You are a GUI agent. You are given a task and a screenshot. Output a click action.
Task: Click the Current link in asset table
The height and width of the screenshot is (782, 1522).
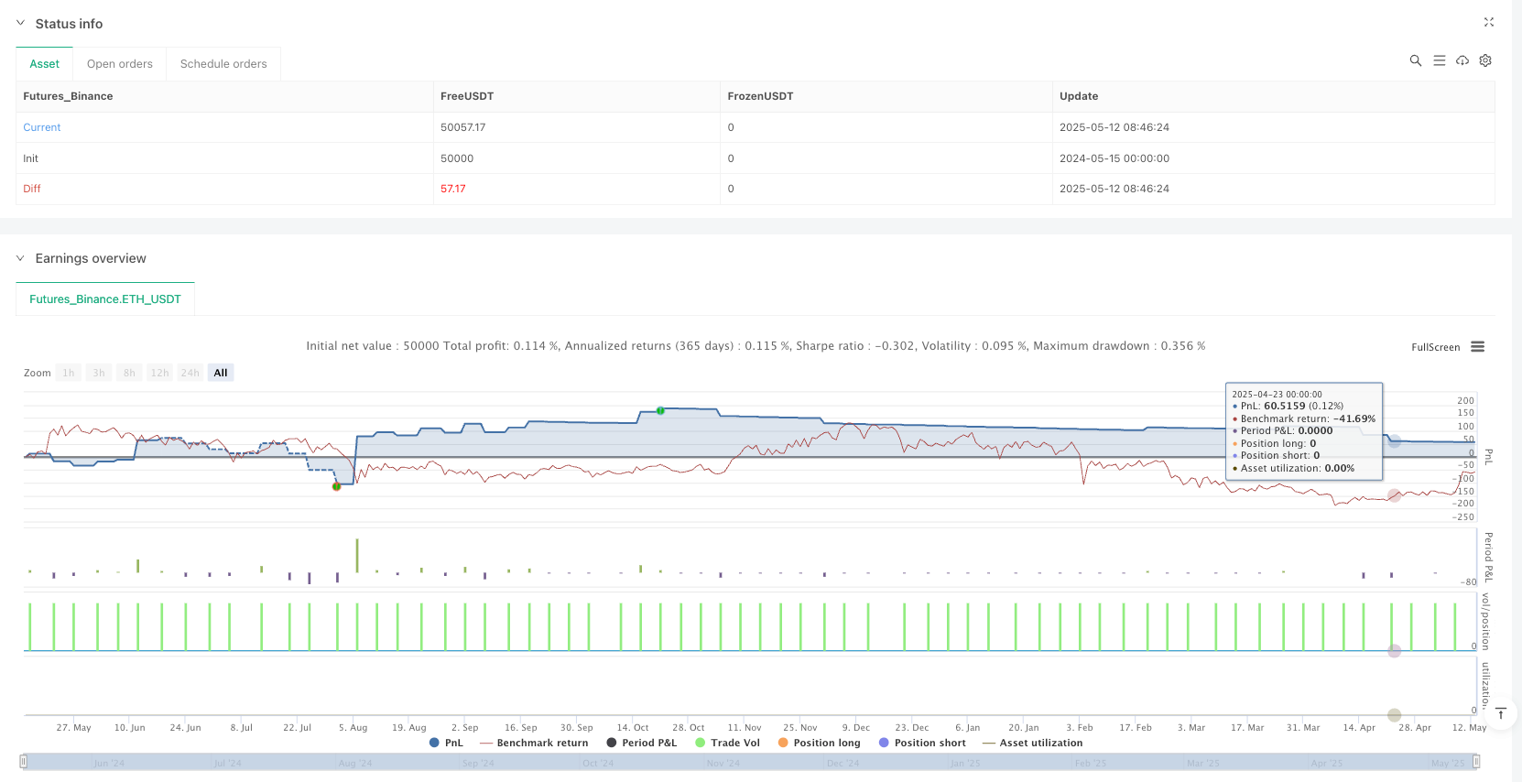pyautogui.click(x=42, y=127)
